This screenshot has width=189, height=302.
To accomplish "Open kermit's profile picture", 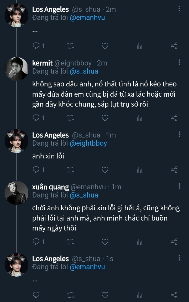I will pyautogui.click(x=16, y=69).
